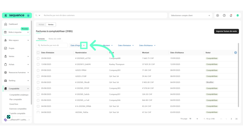Collapse the Comptabilité section chevron
Screen dimensions: 243x136
point(28,88)
